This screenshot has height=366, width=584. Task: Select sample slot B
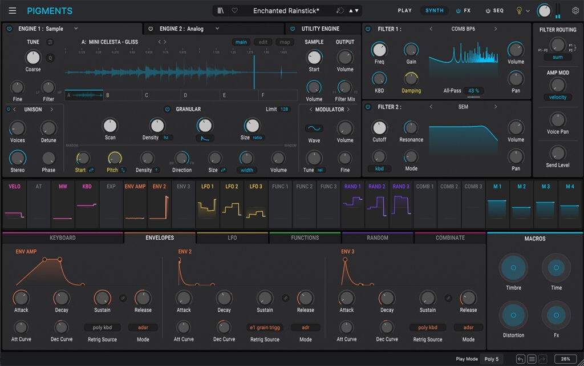point(123,95)
